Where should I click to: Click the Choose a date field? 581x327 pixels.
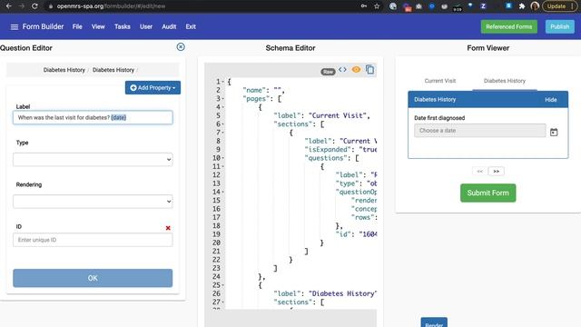coord(480,131)
